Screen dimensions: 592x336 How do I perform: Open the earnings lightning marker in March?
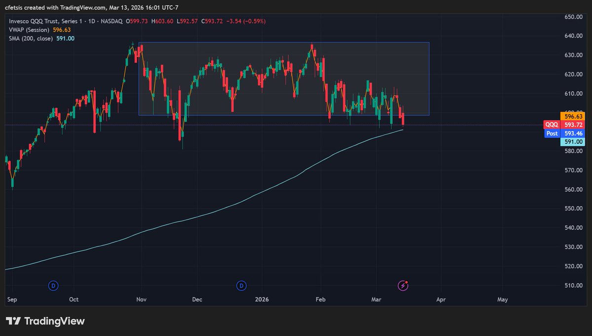click(404, 285)
